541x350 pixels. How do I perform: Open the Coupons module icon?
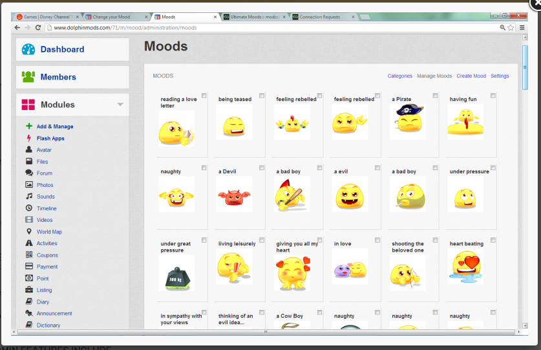[x=29, y=255]
